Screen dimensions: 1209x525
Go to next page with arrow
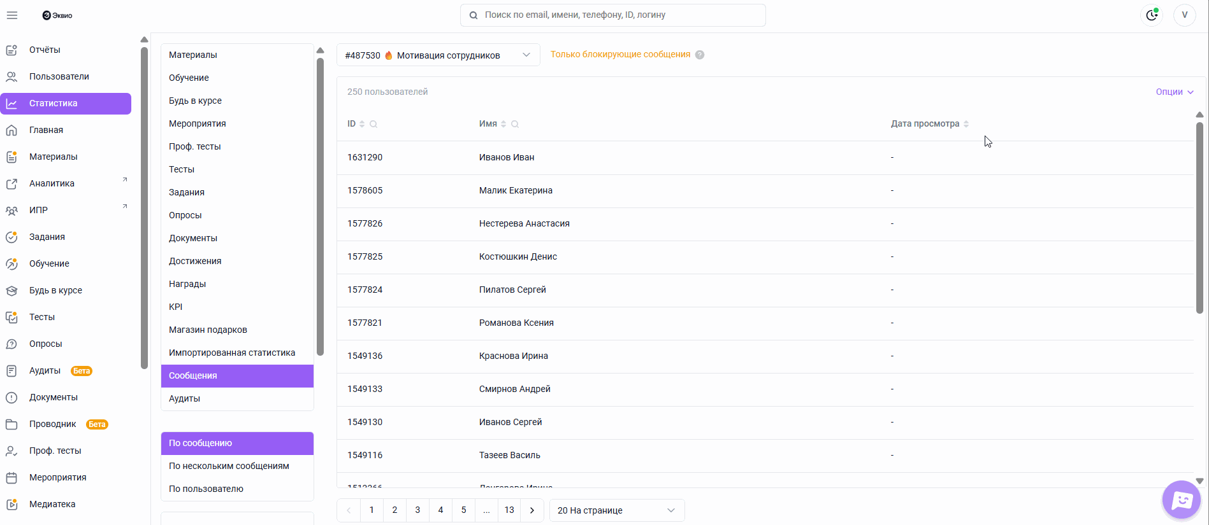(x=532, y=510)
